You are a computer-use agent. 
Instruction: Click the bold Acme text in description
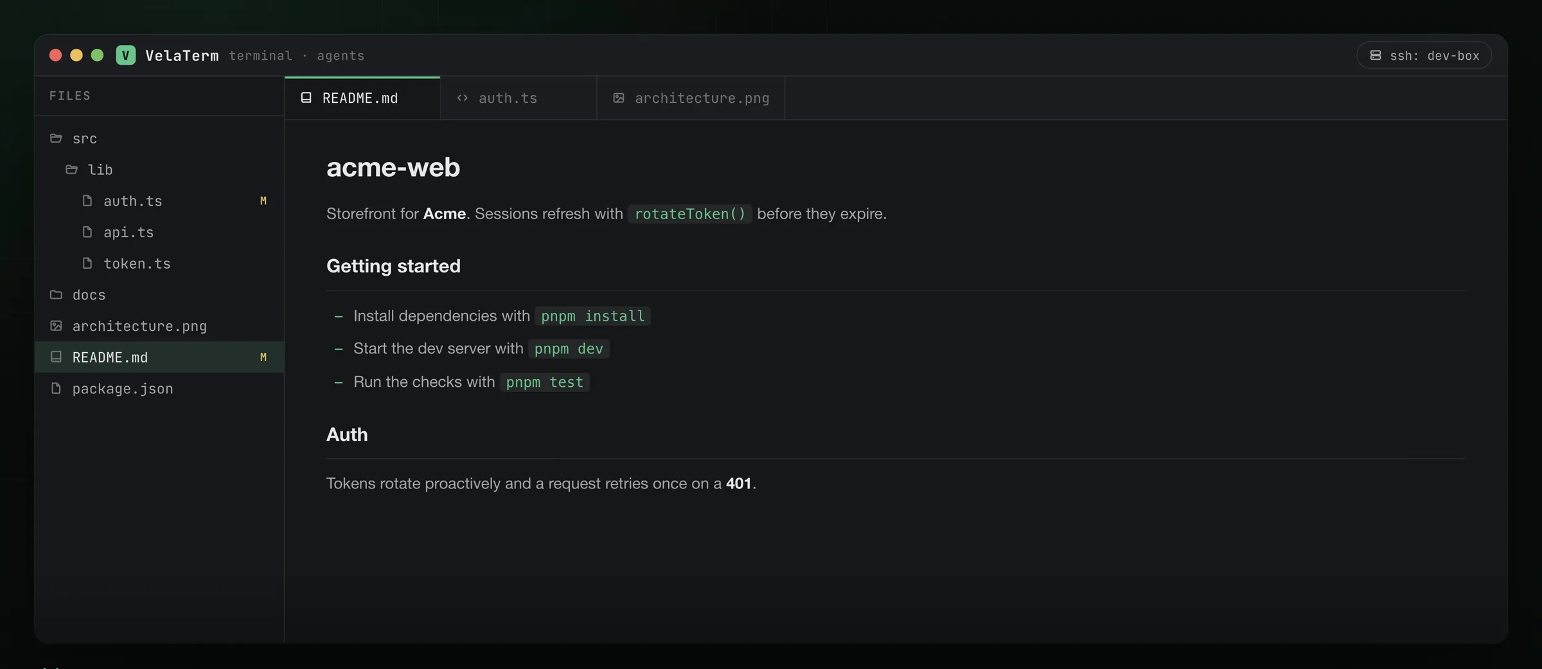(x=445, y=213)
